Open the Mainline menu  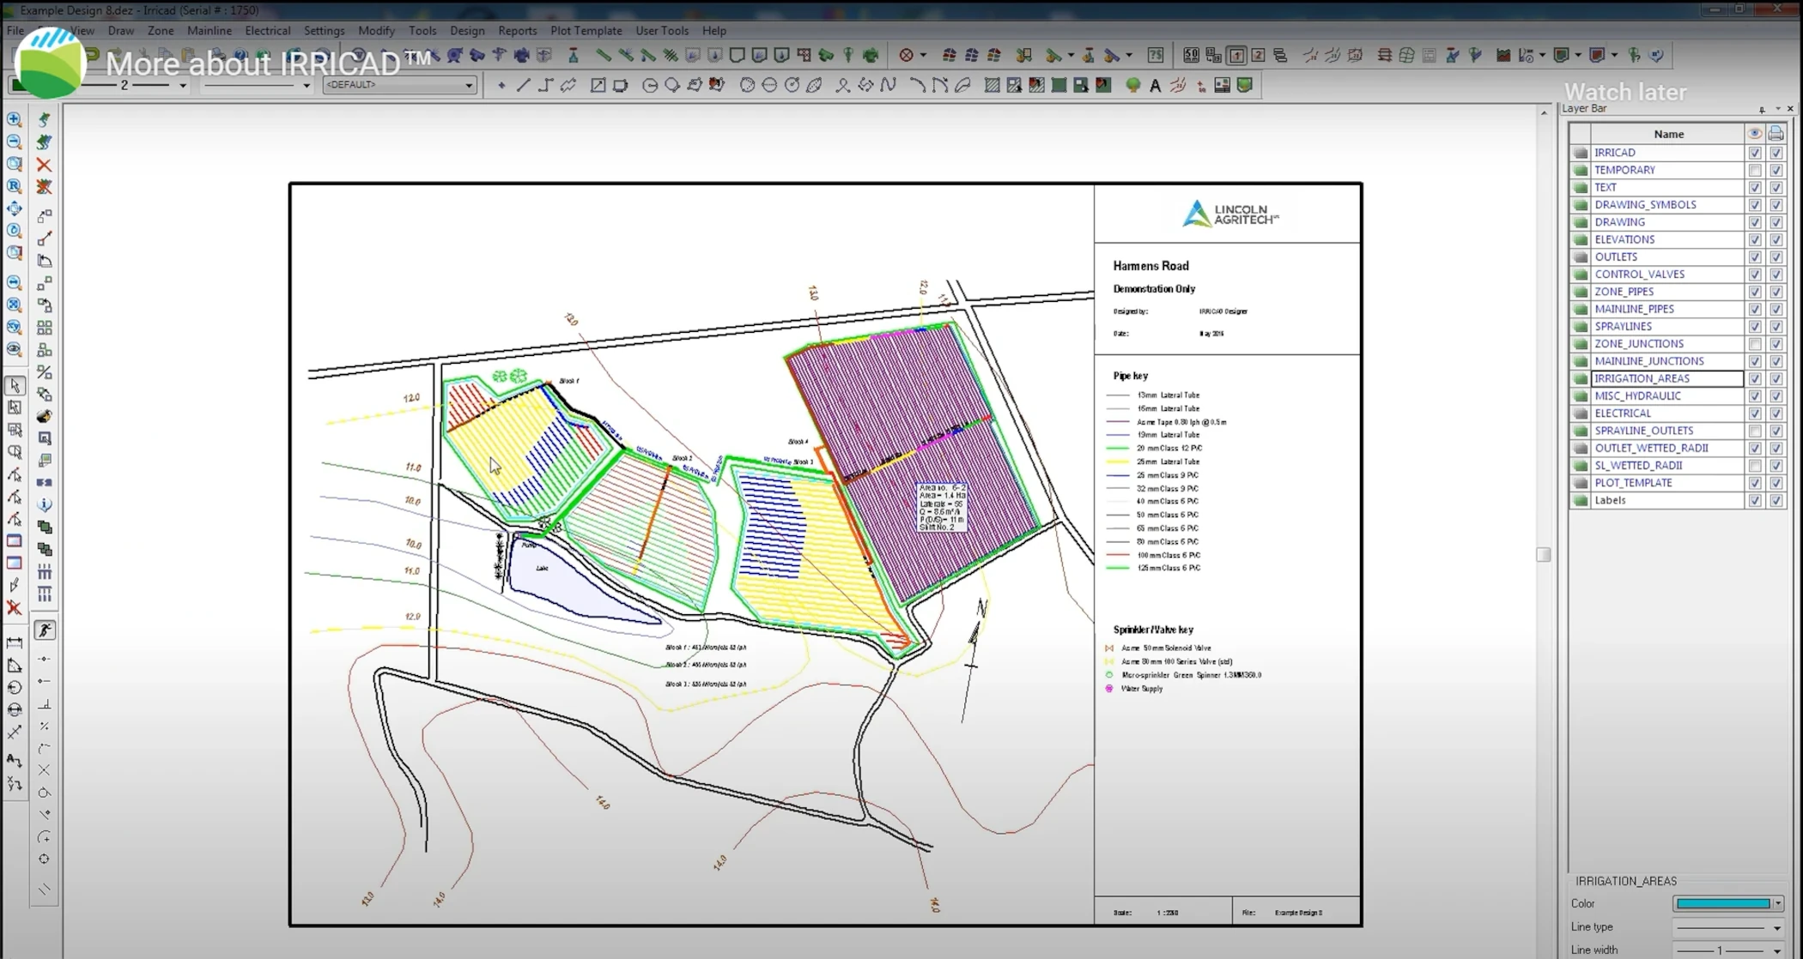point(209,30)
